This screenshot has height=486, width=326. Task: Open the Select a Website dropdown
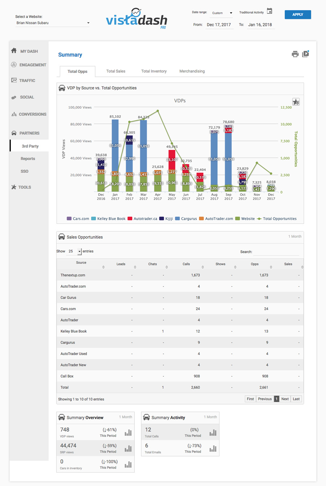pos(53,23)
